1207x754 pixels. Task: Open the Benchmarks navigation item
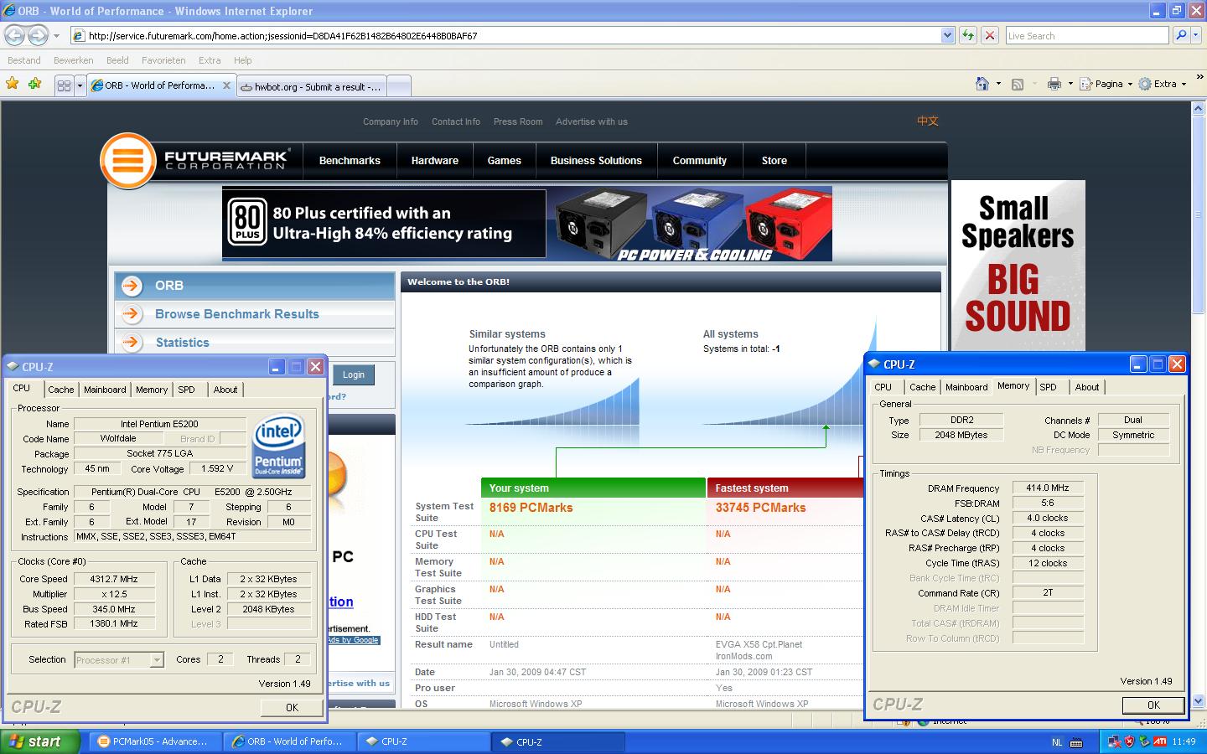(x=350, y=160)
